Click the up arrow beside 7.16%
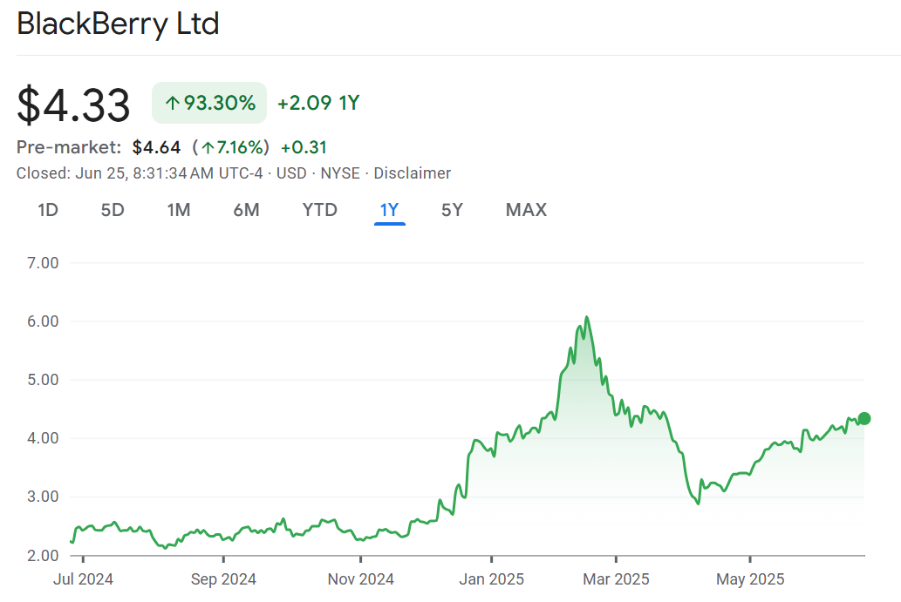The image size is (901, 602). coord(208,147)
